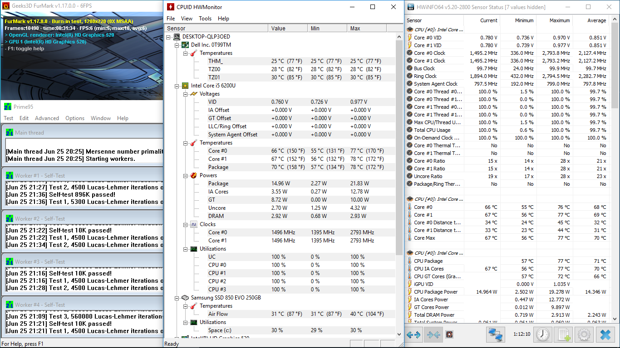Click the collapse columns arrows button in HWiNFO64
Image resolution: width=620 pixels, height=348 pixels.
[x=433, y=335]
